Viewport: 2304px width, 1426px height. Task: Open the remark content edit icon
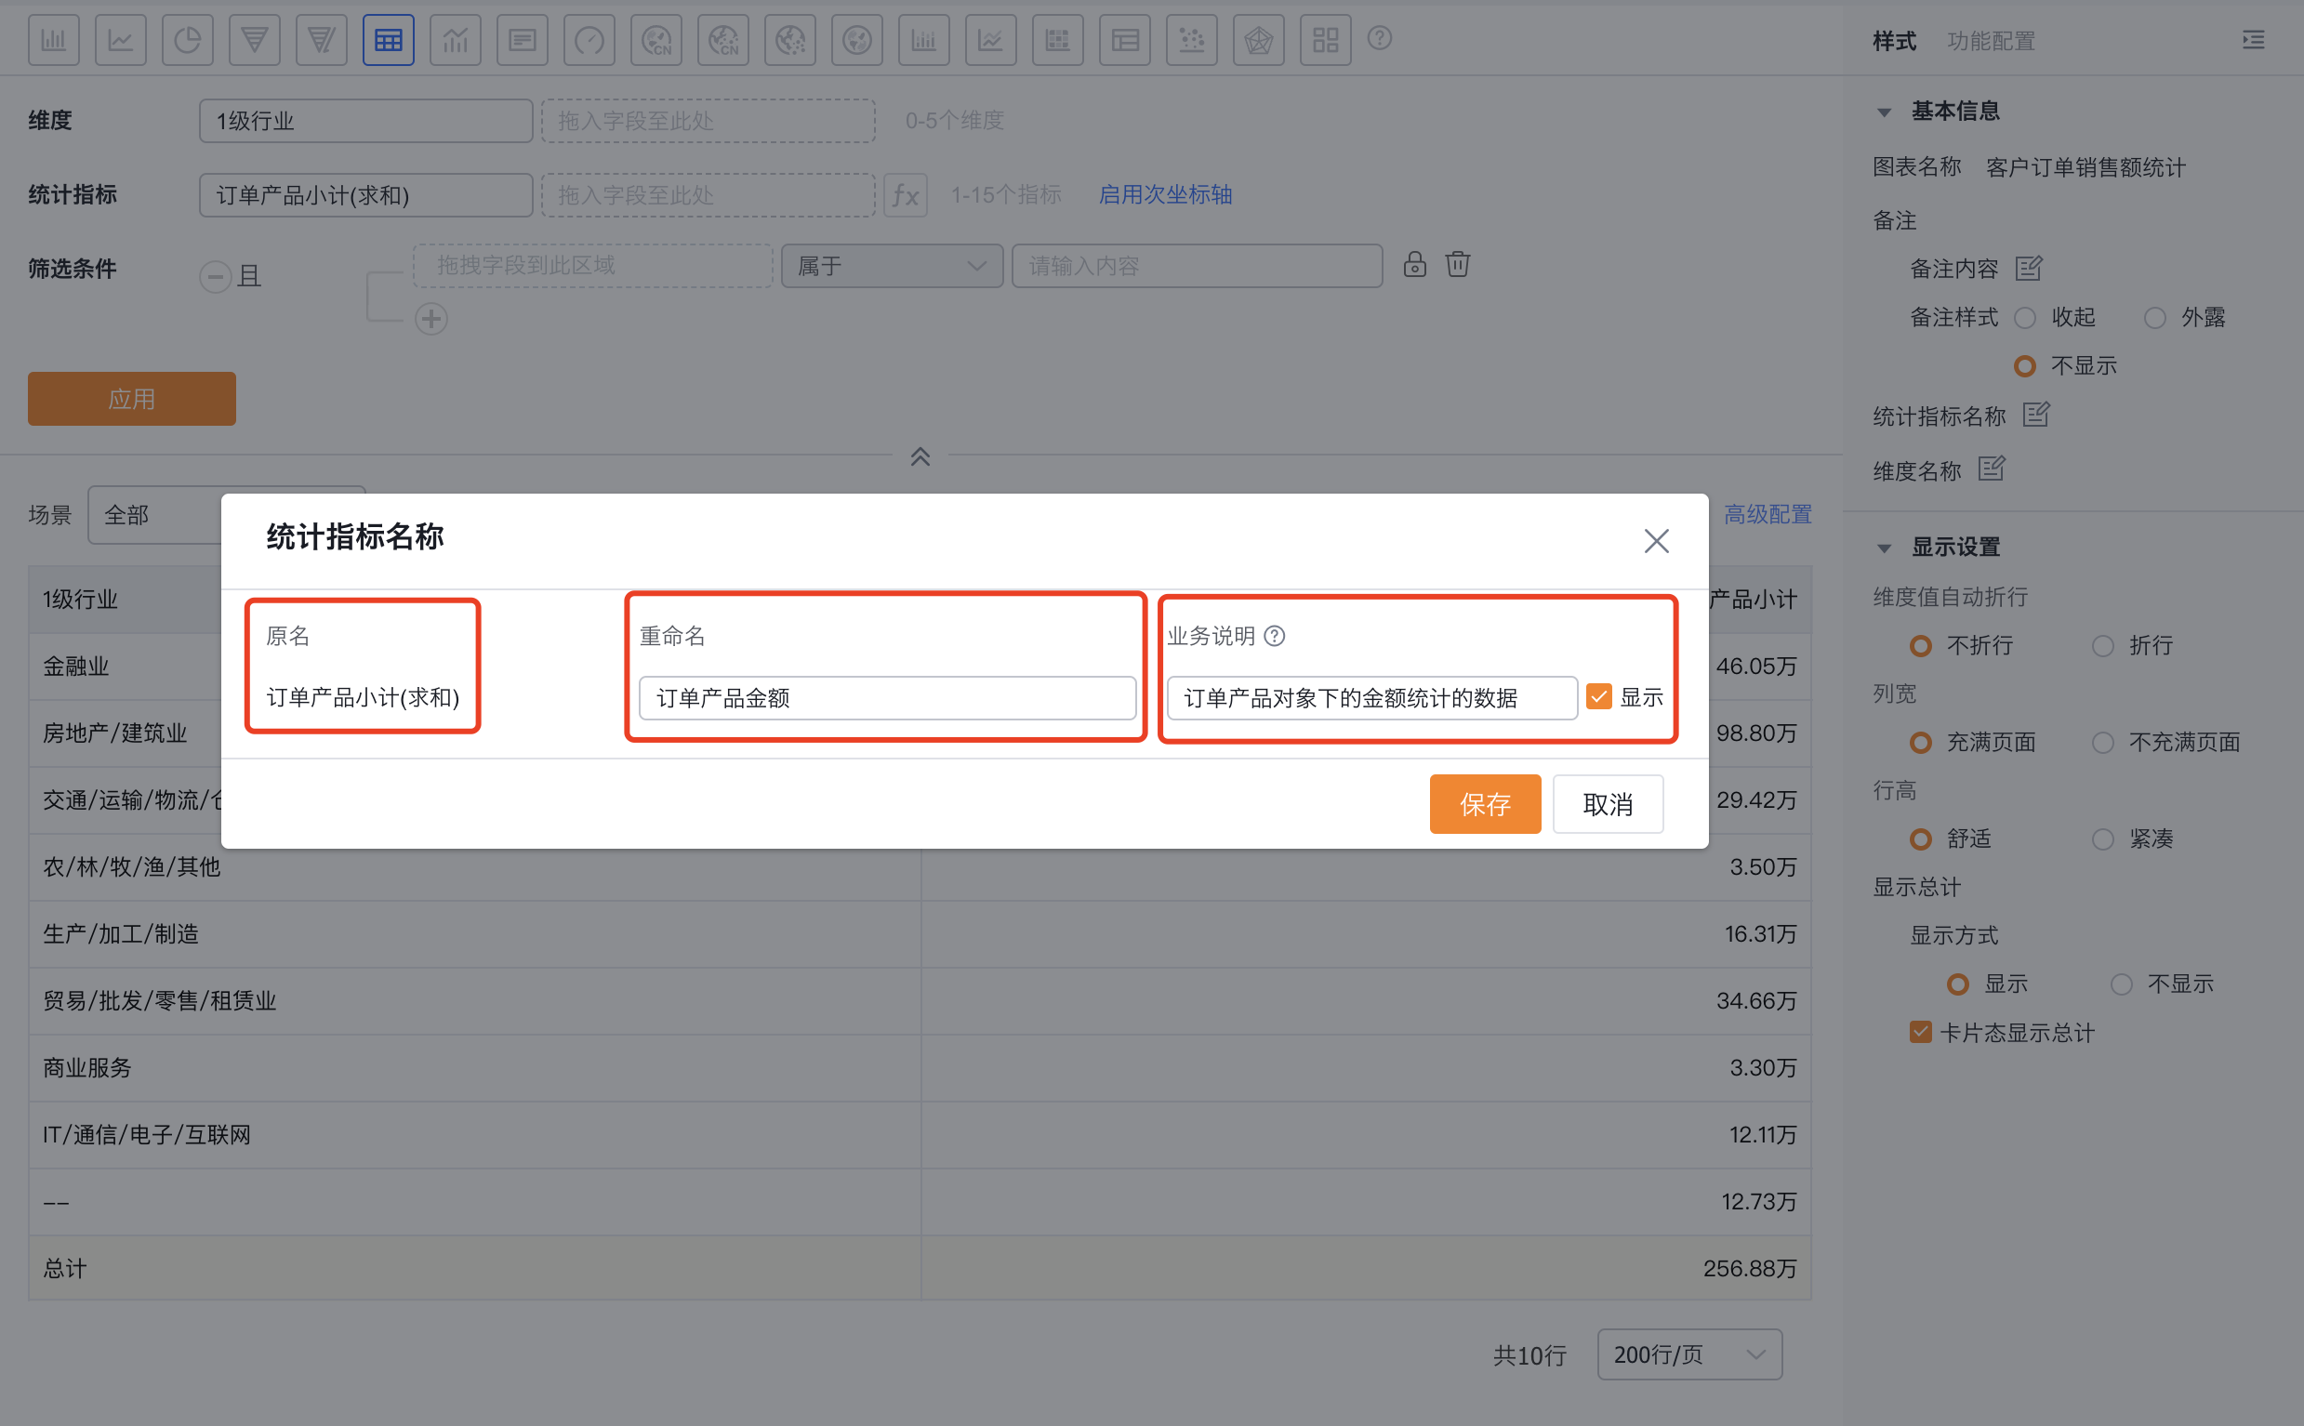[2028, 269]
